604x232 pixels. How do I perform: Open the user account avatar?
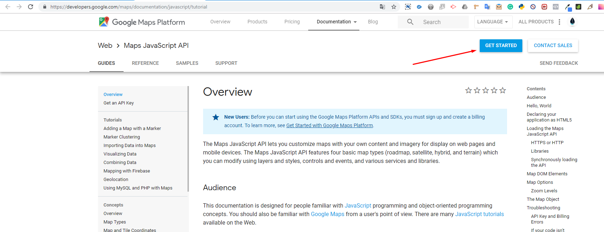point(572,22)
